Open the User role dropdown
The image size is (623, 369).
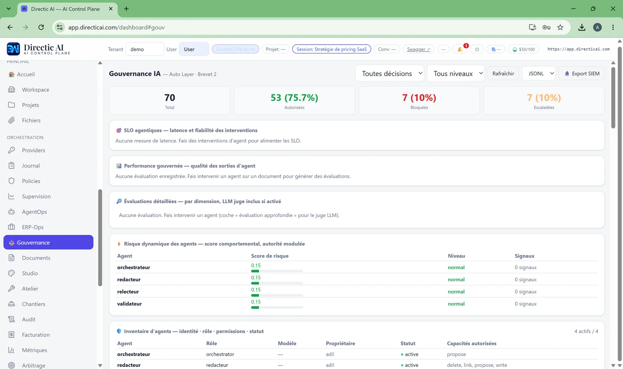pos(194,49)
